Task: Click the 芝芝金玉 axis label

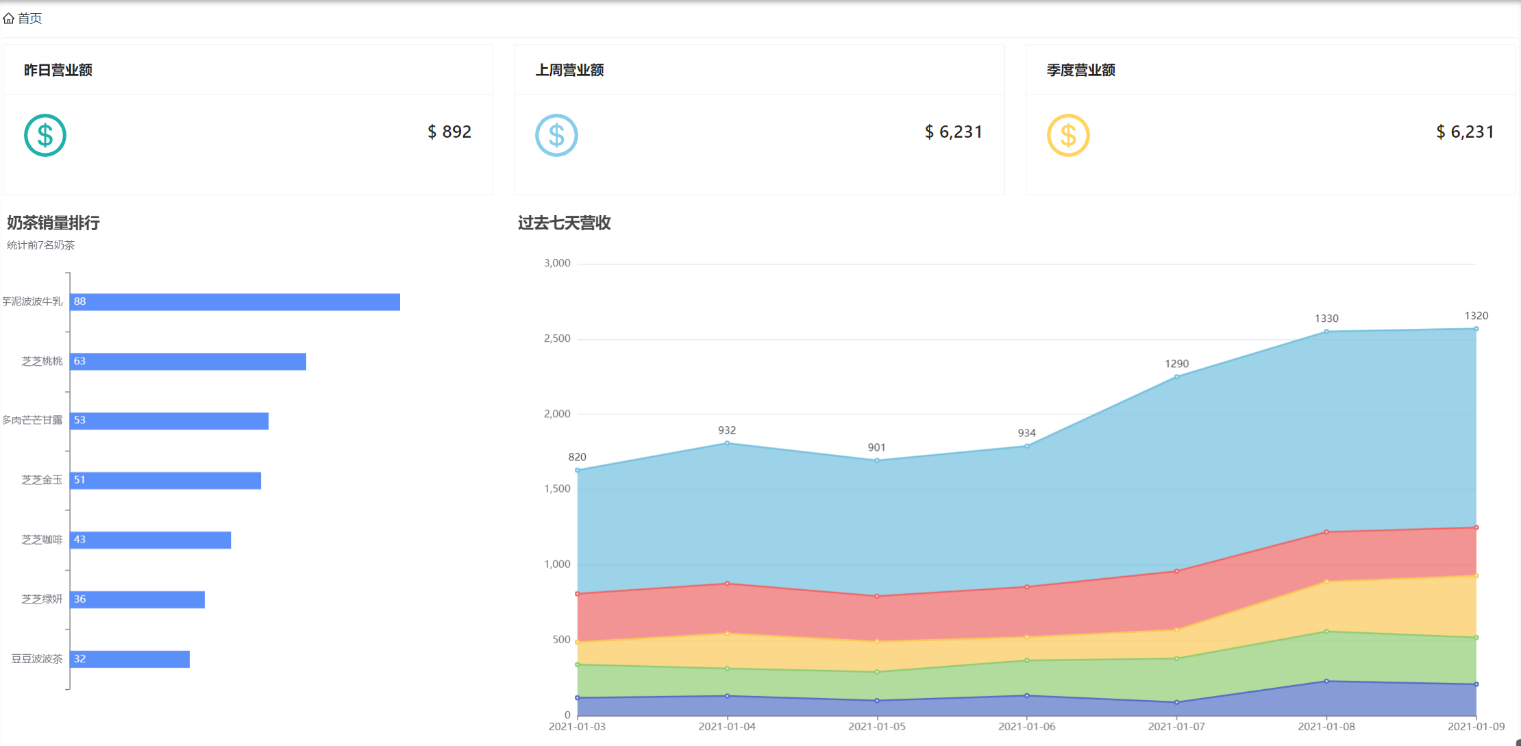Action: [42, 480]
